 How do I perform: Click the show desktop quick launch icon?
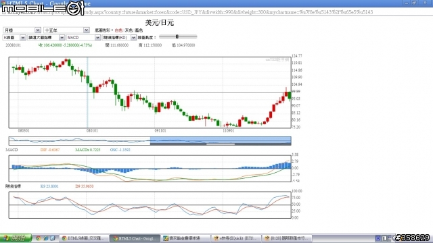click(x=53, y=238)
